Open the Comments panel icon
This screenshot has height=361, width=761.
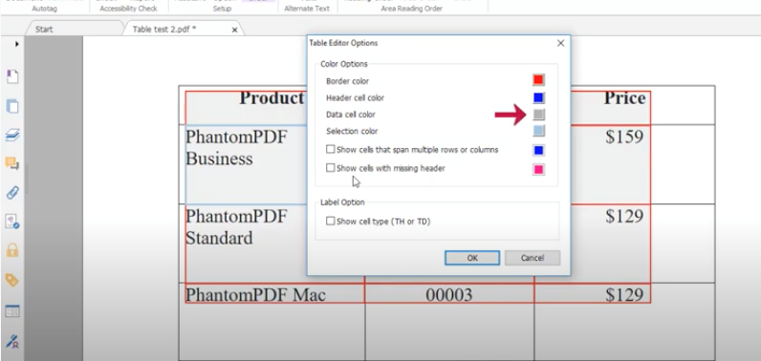[12, 163]
